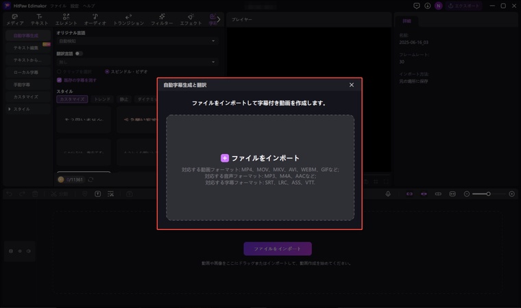Click the boxed T text icon in timeline toolbar
Viewport: 521px width, 308px height.
click(97, 194)
